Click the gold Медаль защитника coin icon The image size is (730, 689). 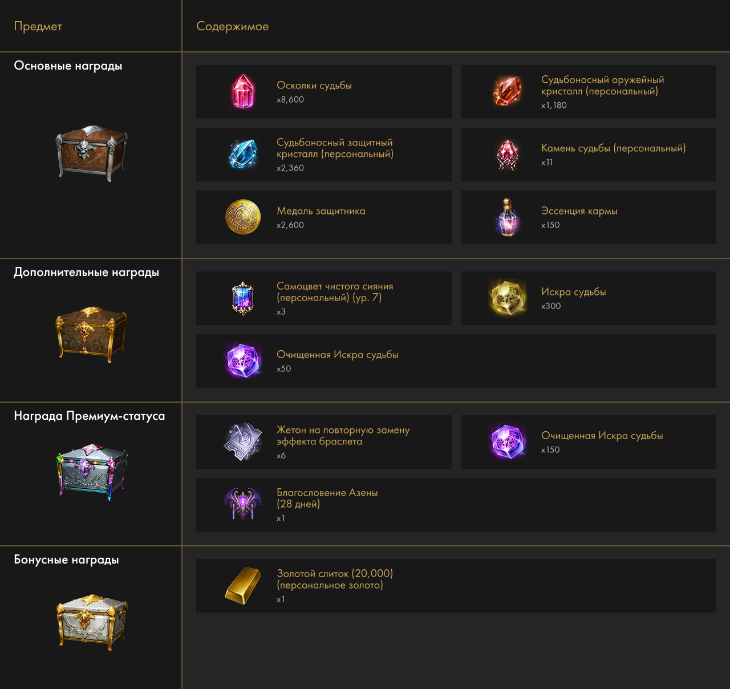(x=244, y=217)
